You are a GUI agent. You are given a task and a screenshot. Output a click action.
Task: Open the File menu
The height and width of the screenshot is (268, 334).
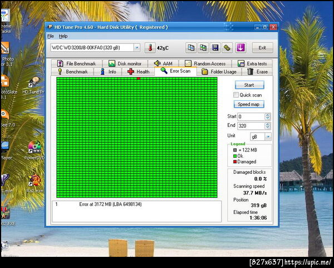pos(51,36)
